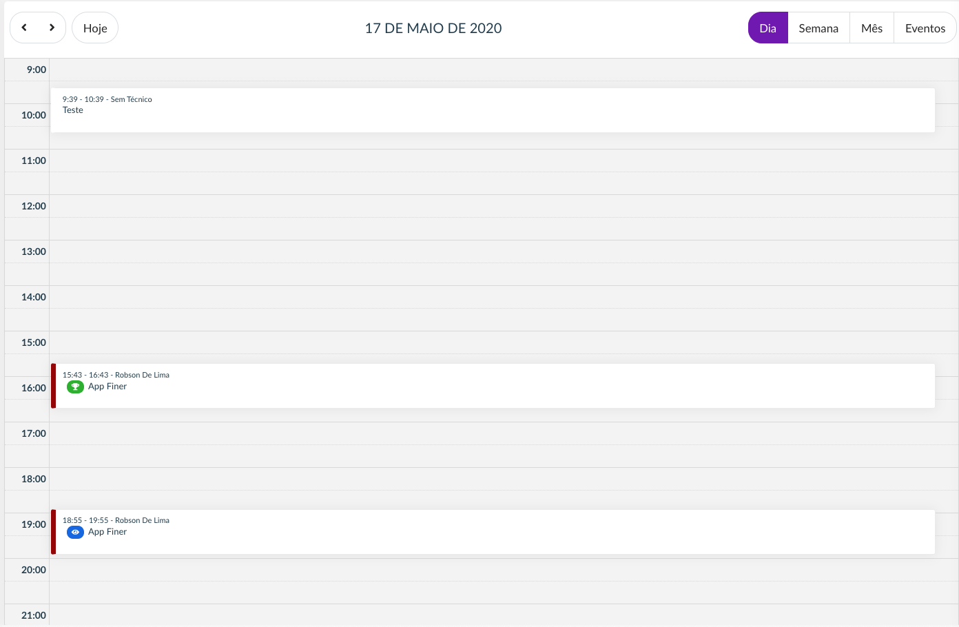Advance to next day with right chevron
The width and height of the screenshot is (959, 627).
[52, 28]
